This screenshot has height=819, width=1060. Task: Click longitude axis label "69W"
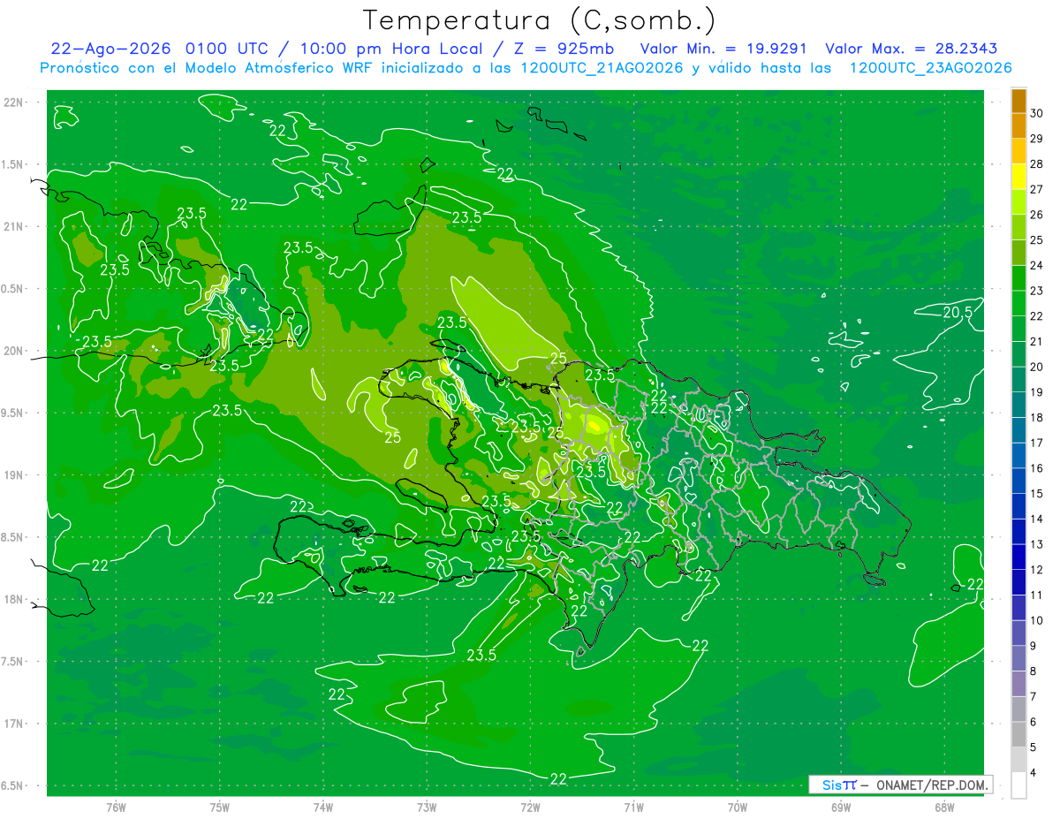tap(841, 808)
